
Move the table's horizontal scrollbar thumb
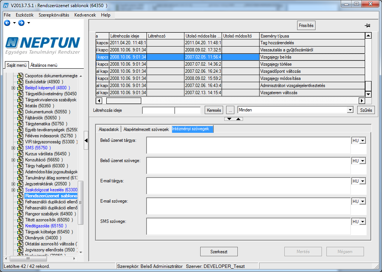124,101
